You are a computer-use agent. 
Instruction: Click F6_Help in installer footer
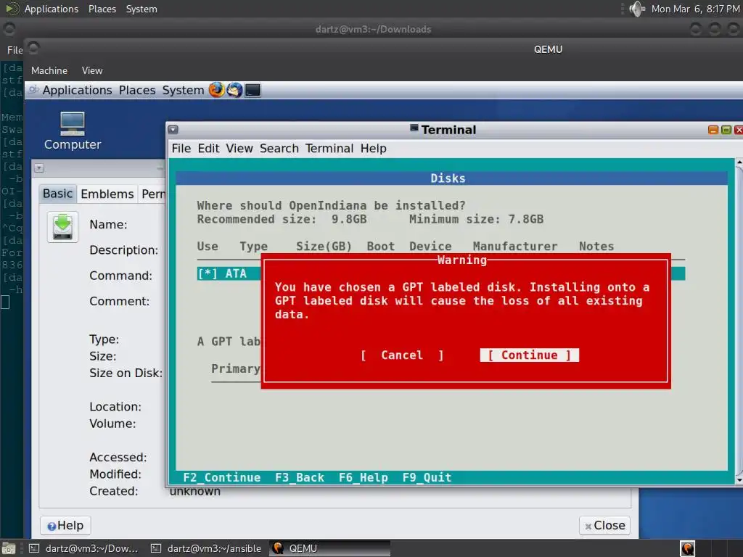click(x=364, y=477)
